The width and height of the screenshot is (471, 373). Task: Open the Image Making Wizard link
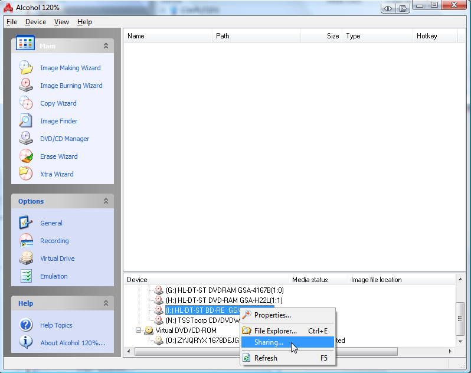pyautogui.click(x=70, y=68)
